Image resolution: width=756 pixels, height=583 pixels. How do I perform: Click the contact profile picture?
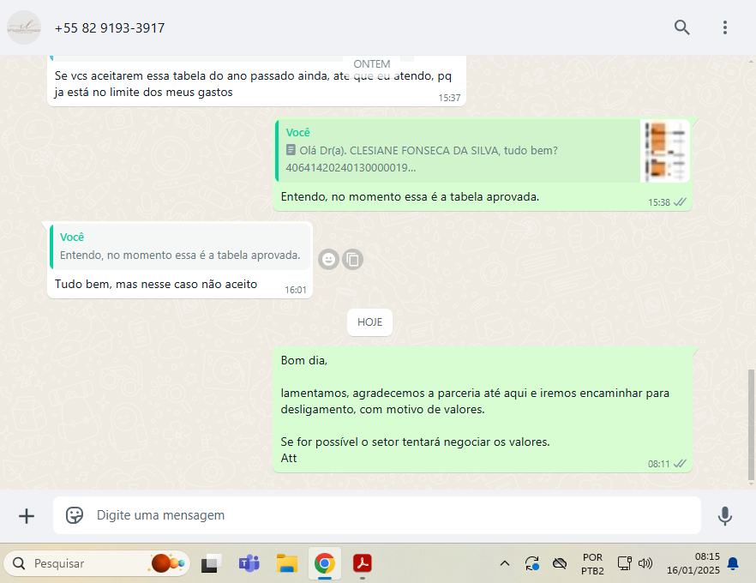24,27
